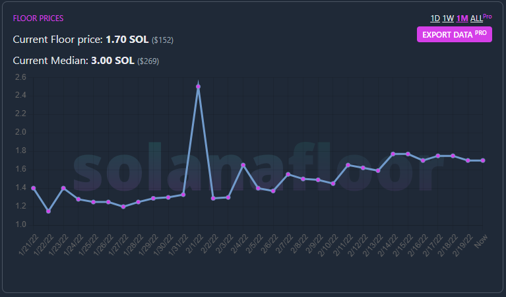Click the 2/7/22 data point

pyautogui.click(x=288, y=174)
